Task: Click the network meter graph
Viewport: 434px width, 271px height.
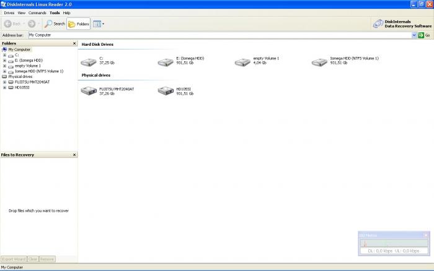Action: tap(394, 243)
